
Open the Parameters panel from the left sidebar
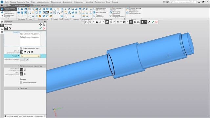point(2,25)
